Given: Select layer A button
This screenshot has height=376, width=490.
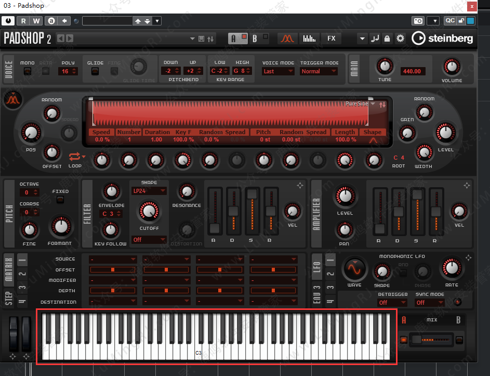Looking at the screenshot, I should click(x=233, y=38).
